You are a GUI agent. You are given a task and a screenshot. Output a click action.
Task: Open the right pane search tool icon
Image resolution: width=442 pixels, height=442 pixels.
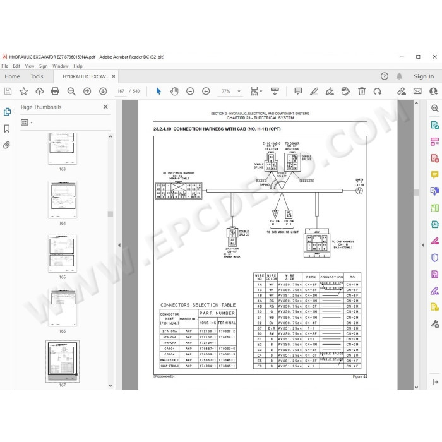pos(434,108)
